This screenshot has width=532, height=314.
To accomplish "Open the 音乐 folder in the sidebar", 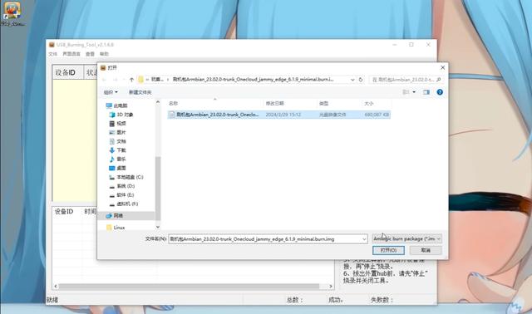I will pyautogui.click(x=117, y=159).
